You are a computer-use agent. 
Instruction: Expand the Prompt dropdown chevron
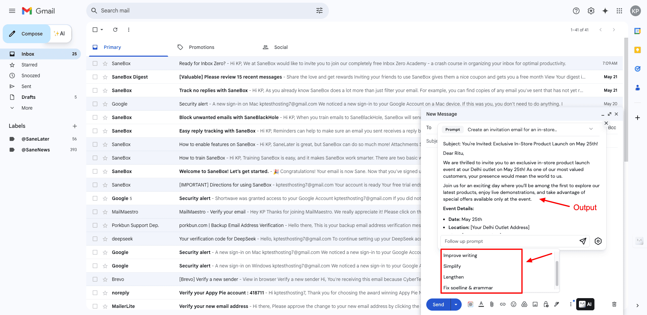[591, 129]
